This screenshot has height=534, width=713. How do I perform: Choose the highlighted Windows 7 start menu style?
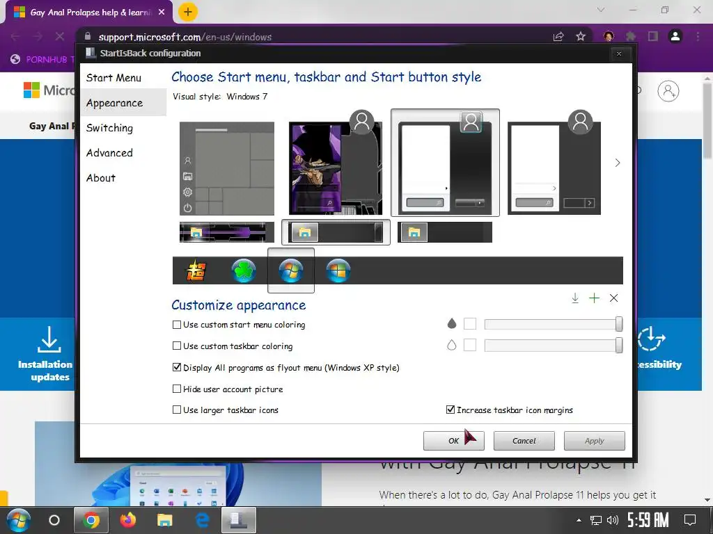pos(445,163)
